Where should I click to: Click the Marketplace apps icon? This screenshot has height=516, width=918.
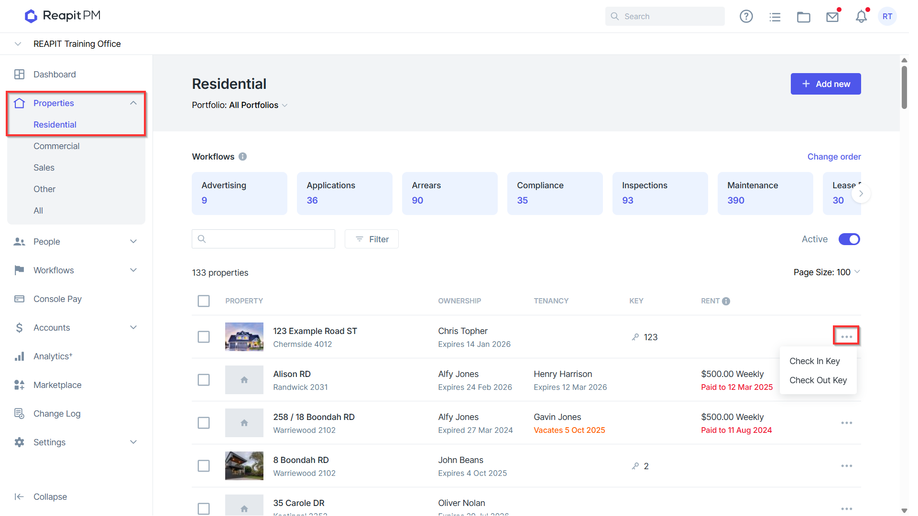(19, 385)
